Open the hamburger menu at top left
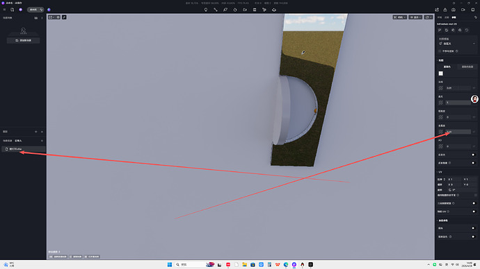The image size is (480, 269). 4,10
